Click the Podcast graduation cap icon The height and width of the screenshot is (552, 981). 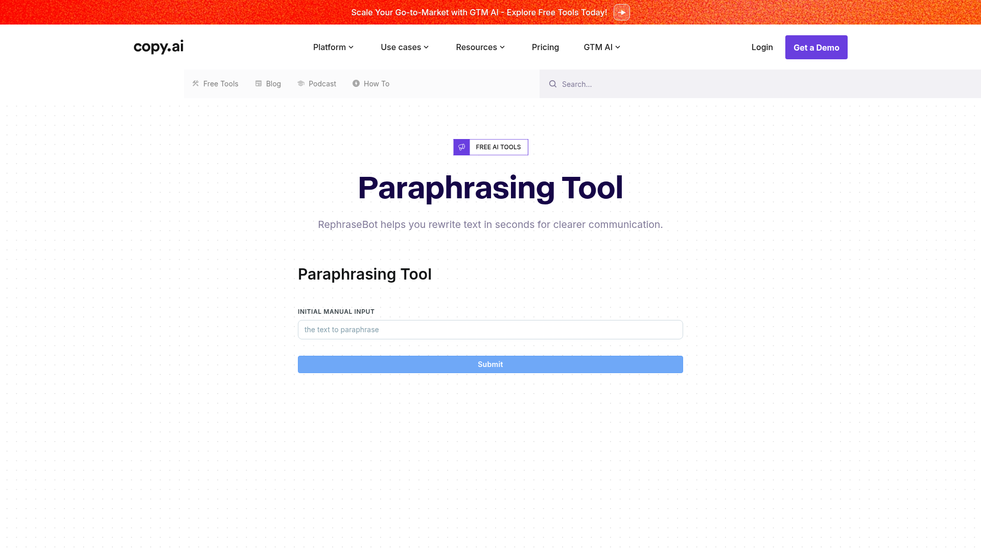pyautogui.click(x=301, y=83)
